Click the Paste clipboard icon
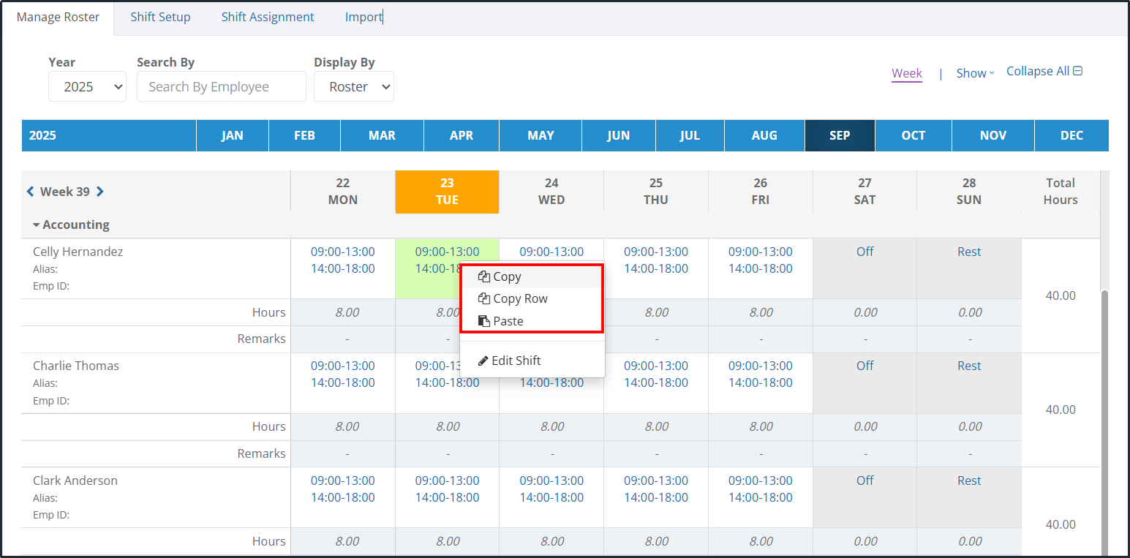1130x558 pixels. click(x=483, y=321)
